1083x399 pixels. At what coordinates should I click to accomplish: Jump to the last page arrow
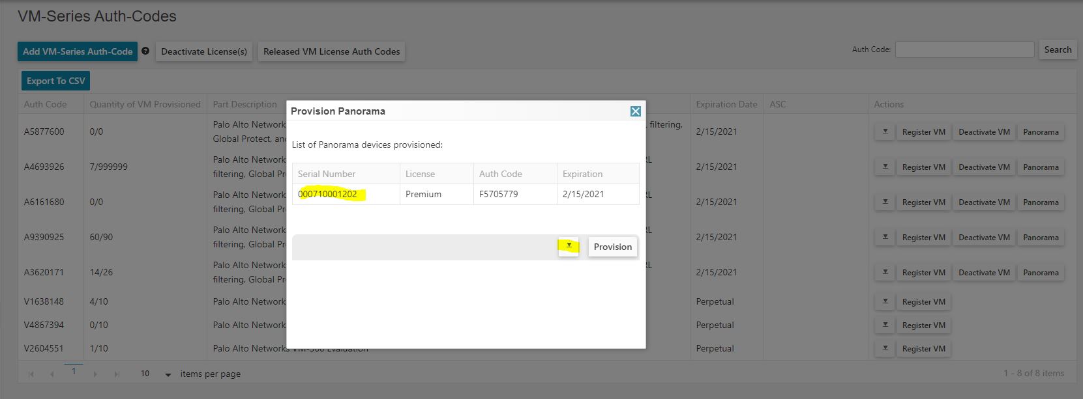(117, 374)
